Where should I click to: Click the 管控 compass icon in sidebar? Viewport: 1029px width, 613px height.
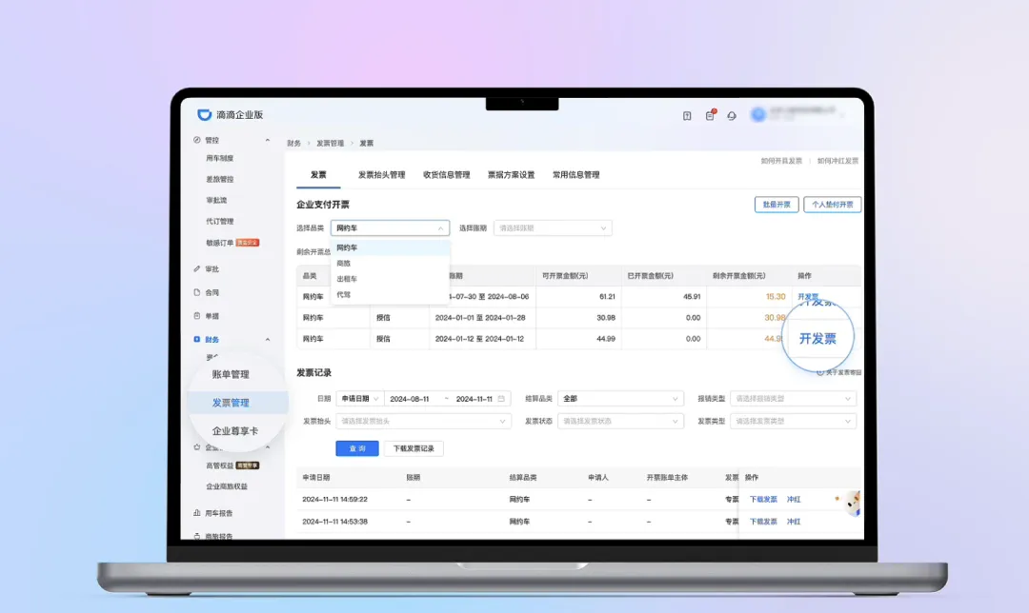coord(197,140)
